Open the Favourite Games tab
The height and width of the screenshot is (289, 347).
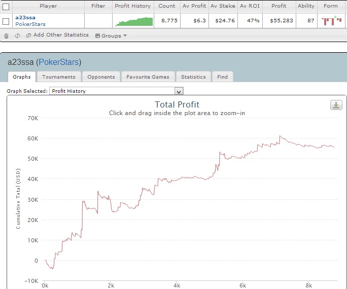(148, 77)
